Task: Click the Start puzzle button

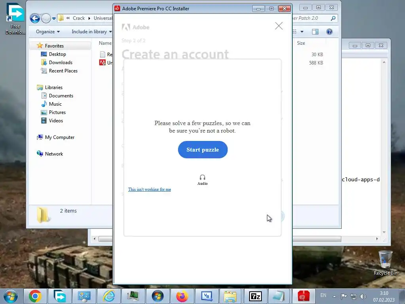Action: click(202, 150)
